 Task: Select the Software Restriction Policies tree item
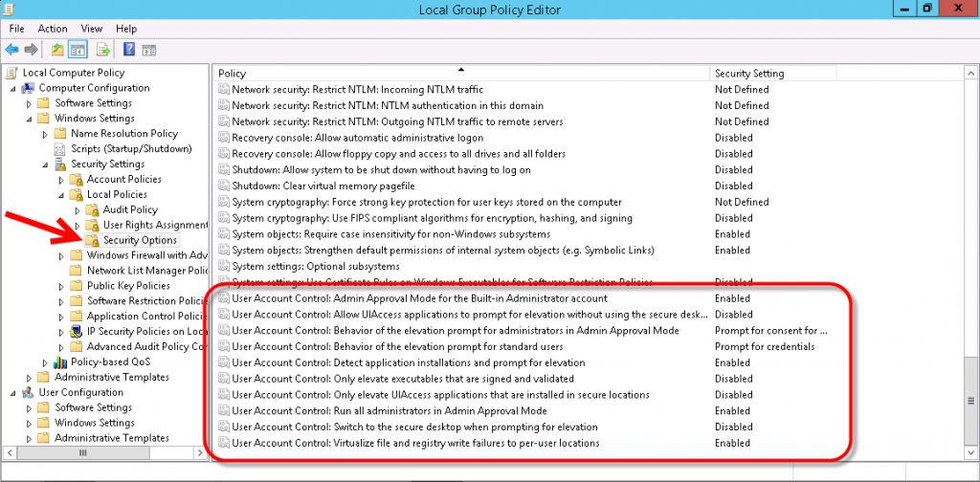click(146, 301)
